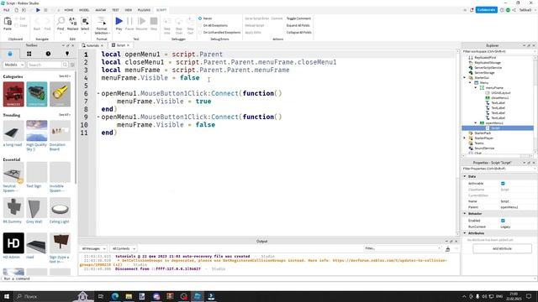
Task: Open Microsoft Edge from the taskbar
Action: tap(115, 296)
